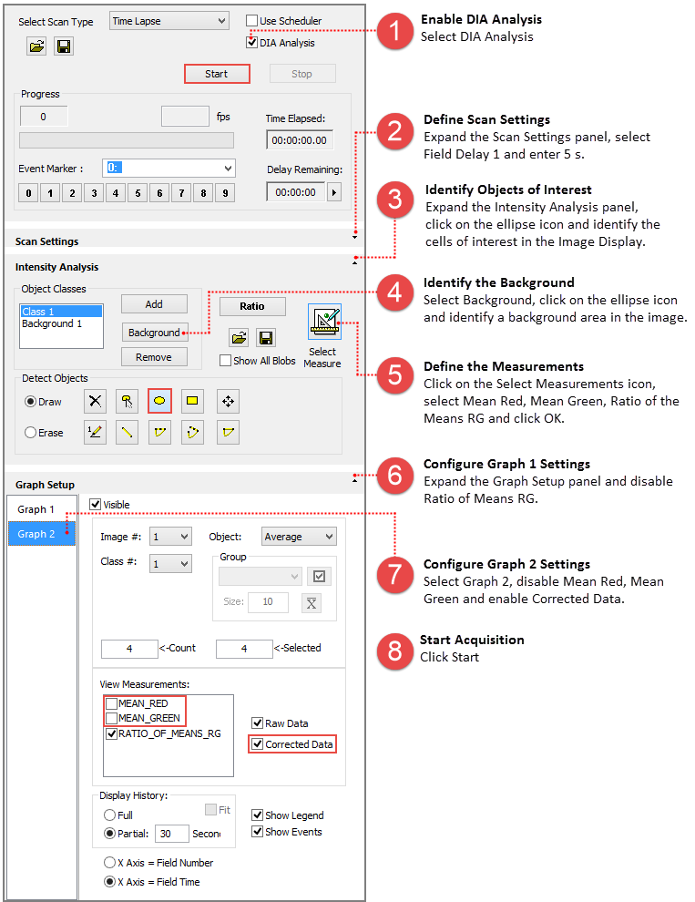695x902 pixels.
Task: Expand the Scan Settings panel arrow
Action: (x=354, y=236)
